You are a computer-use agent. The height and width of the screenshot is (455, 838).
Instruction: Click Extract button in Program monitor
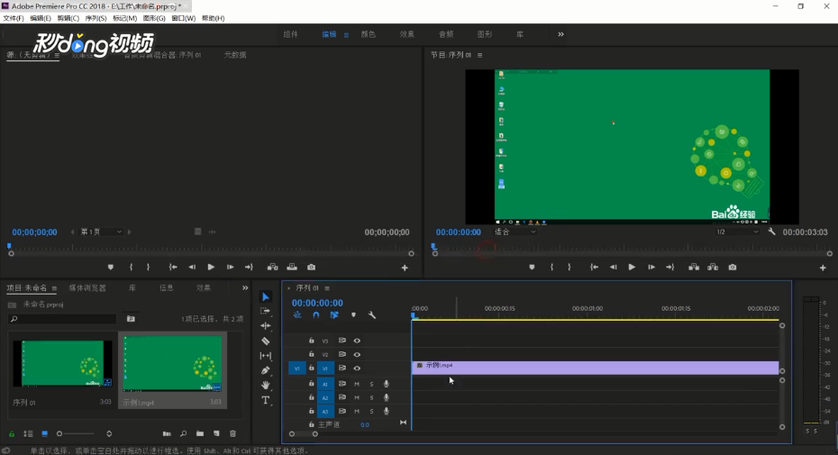(713, 267)
